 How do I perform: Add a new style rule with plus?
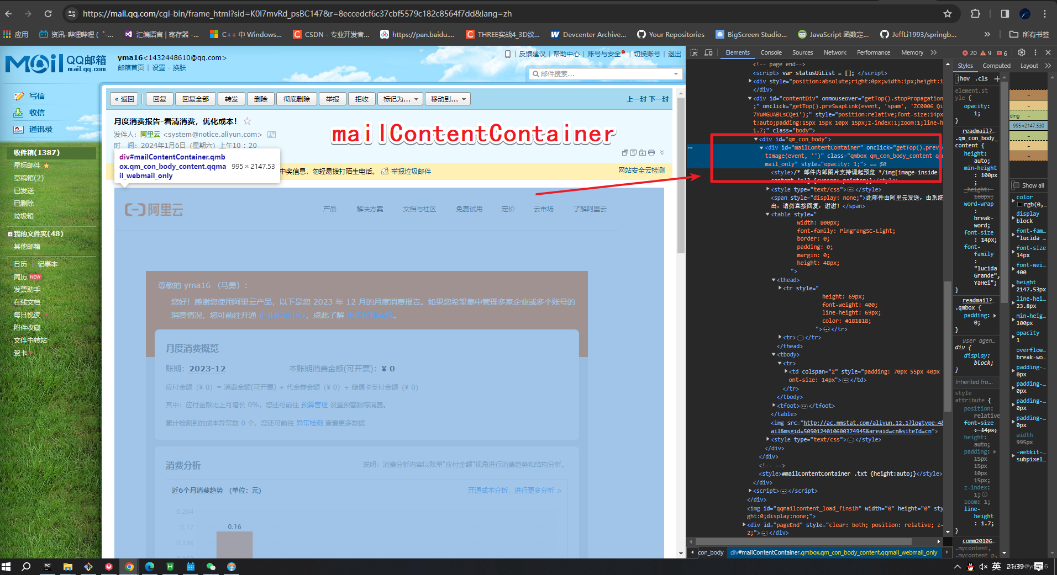tap(997, 79)
